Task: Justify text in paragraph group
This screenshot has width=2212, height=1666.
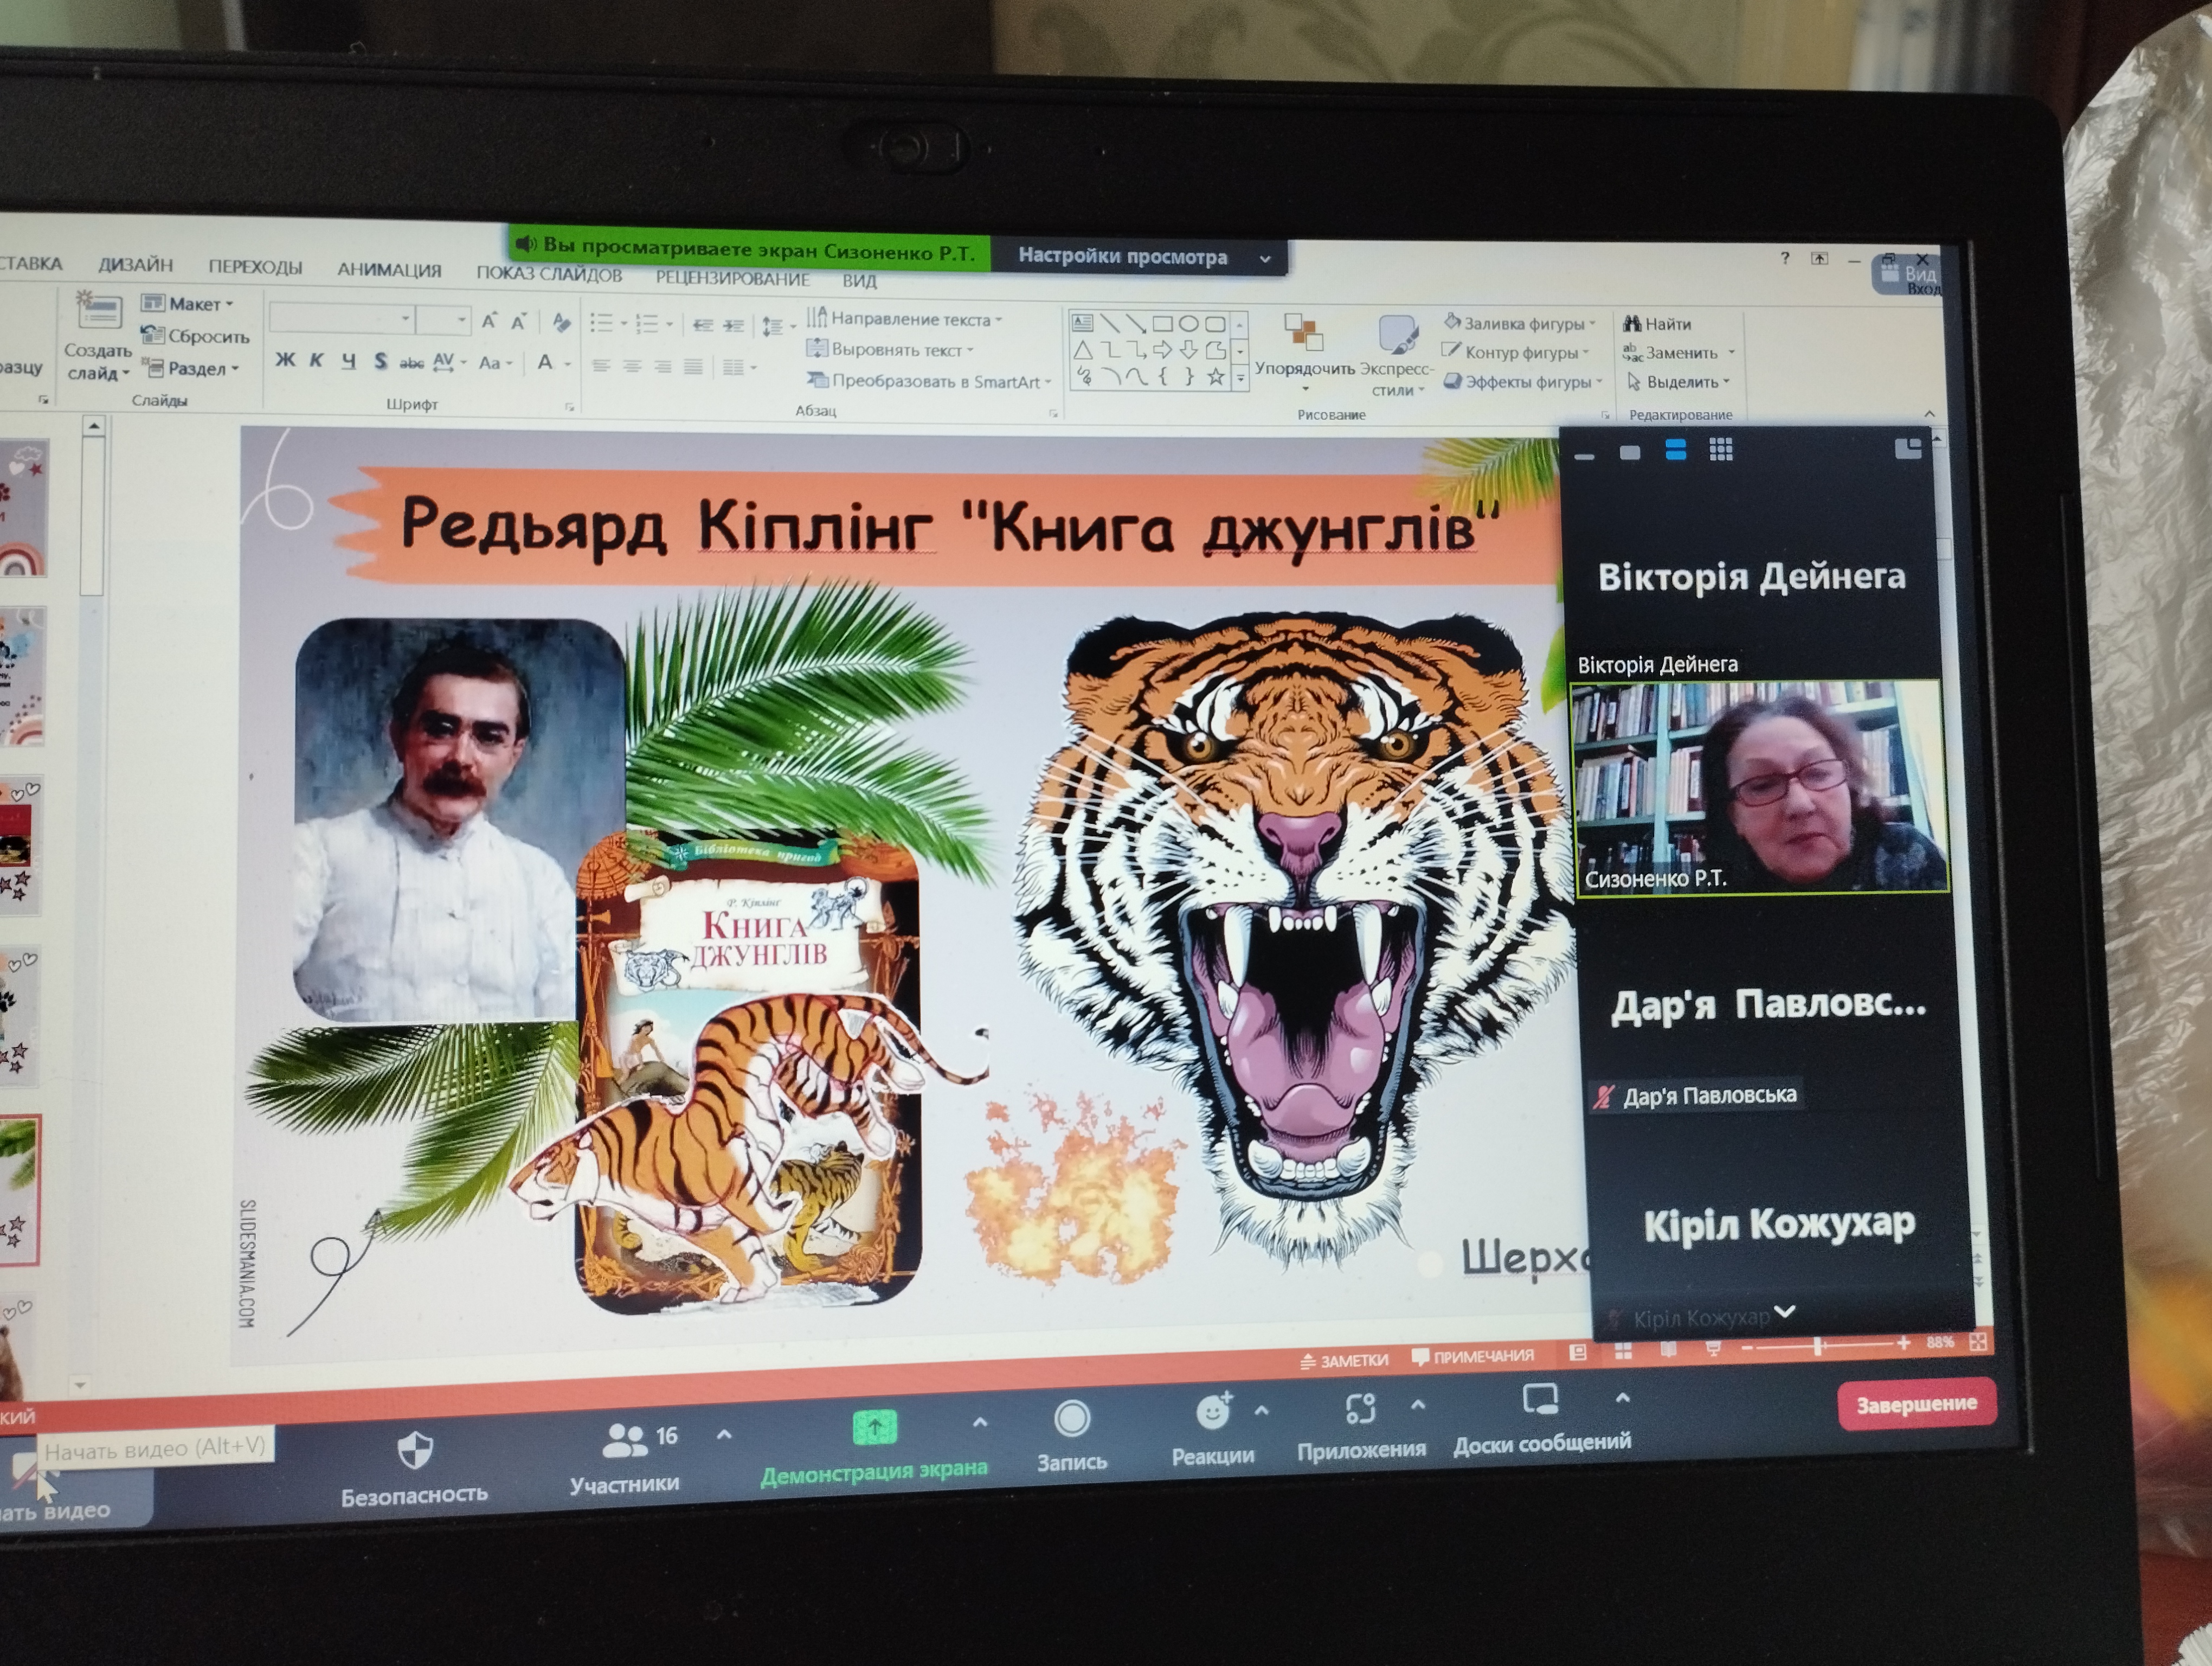Action: 693,367
